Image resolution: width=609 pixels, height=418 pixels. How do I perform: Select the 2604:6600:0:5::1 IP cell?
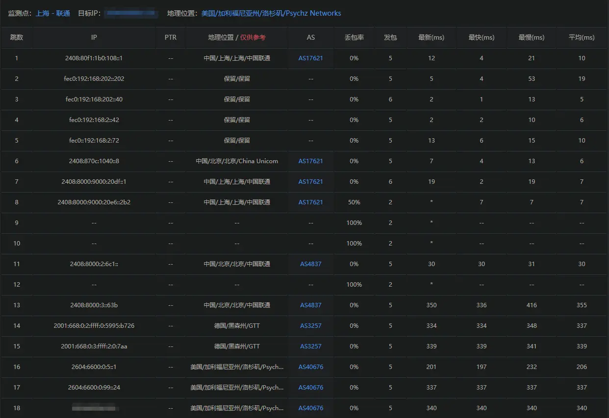94,367
